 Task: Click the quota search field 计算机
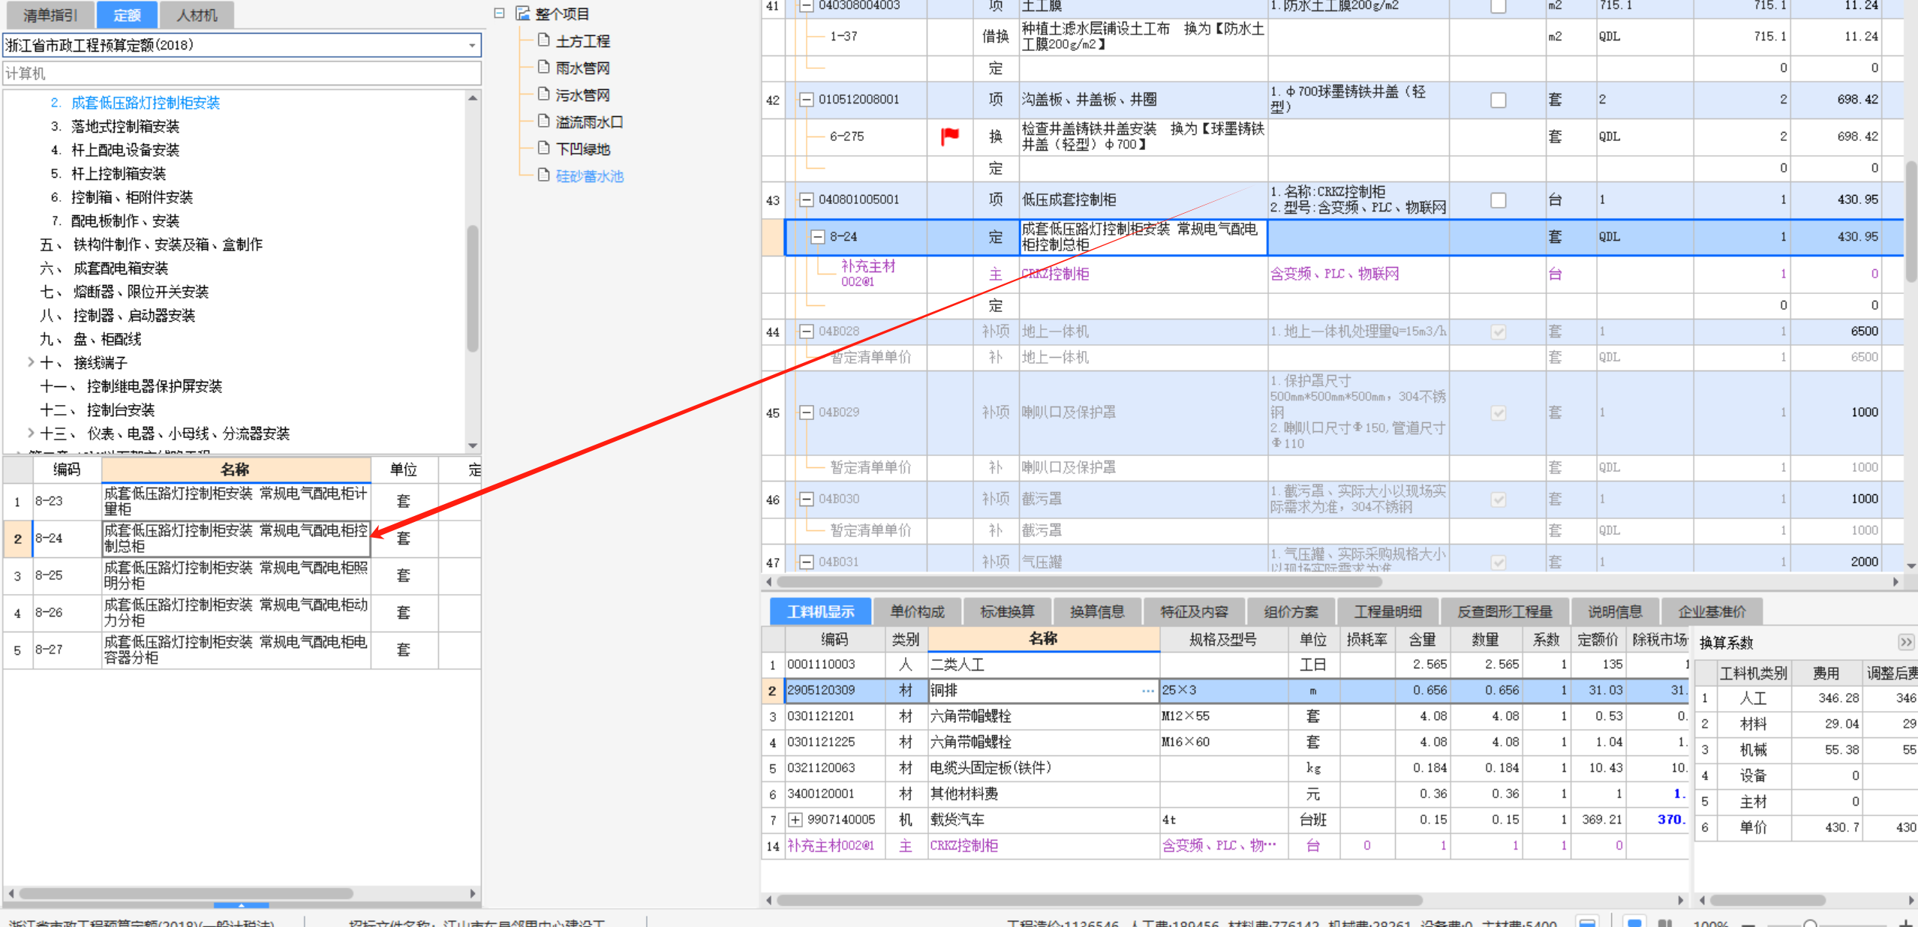(242, 73)
